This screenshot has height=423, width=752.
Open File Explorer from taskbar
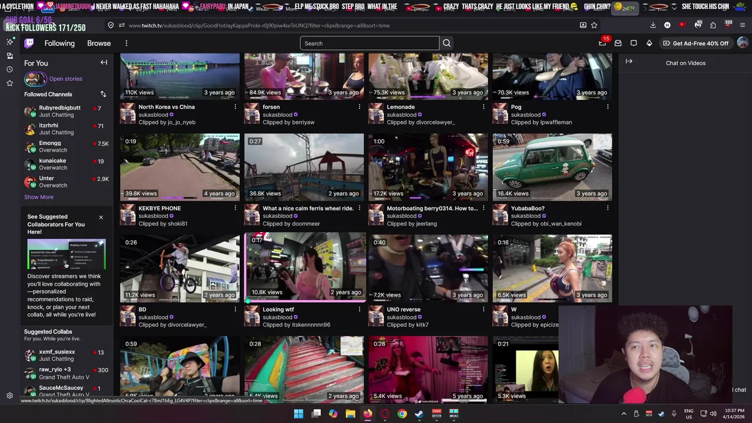pyautogui.click(x=350, y=414)
